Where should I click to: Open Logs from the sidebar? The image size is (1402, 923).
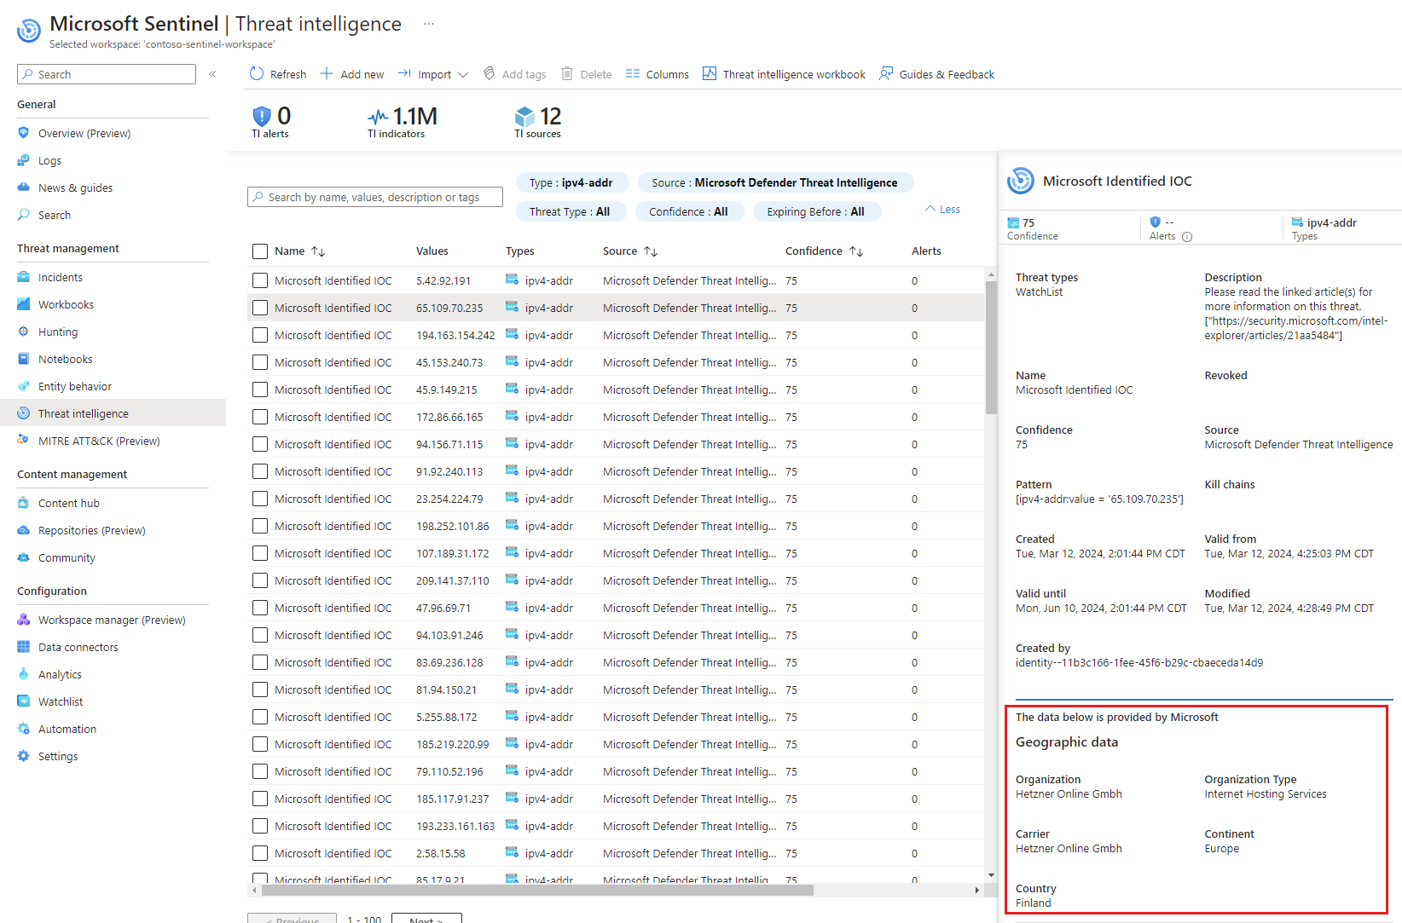click(x=49, y=160)
